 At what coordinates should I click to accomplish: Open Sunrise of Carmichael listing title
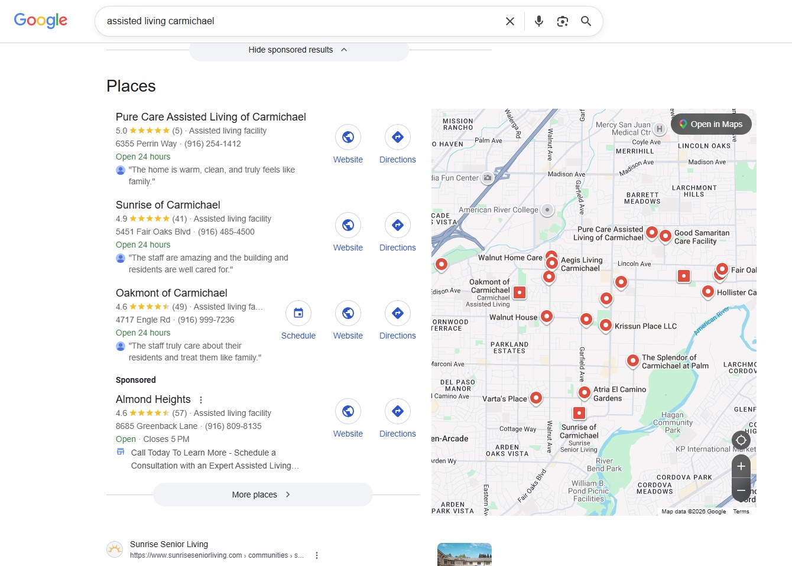168,205
